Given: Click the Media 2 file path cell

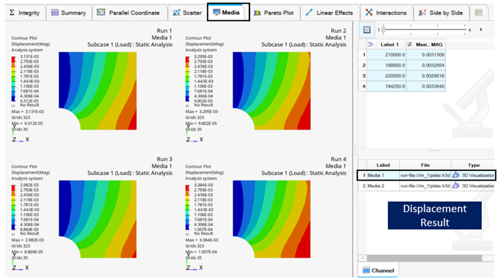Looking at the screenshot, I should pyautogui.click(x=425, y=186).
